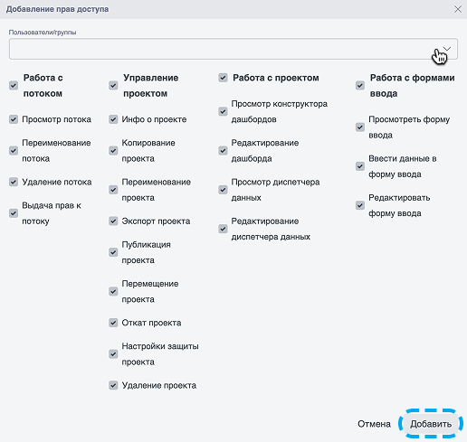The width and height of the screenshot is (467, 442).
Task: Uncheck Инфо о проекте
Action: (113, 119)
